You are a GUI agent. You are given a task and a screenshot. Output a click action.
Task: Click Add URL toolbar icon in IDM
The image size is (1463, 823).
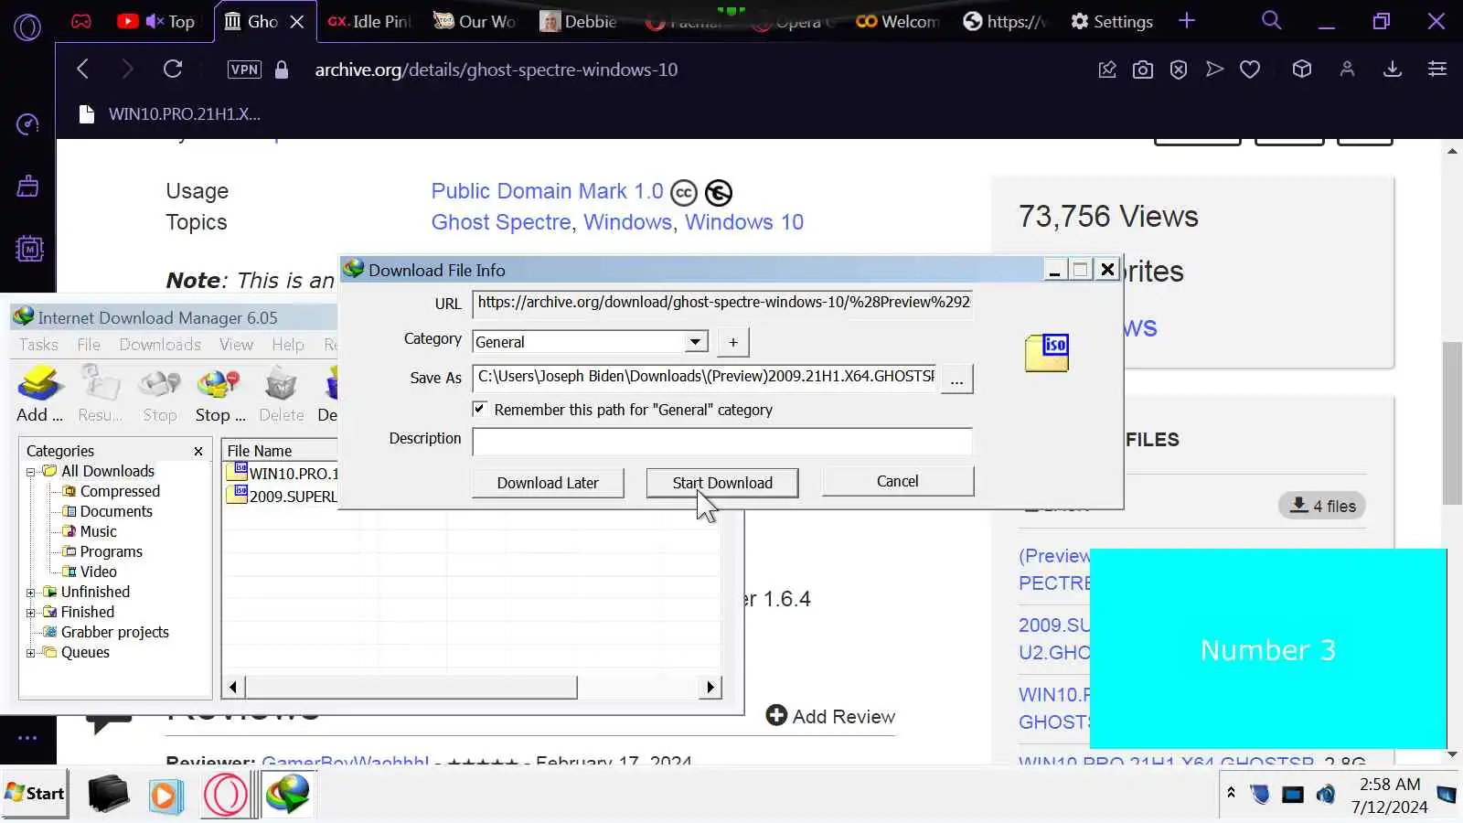click(x=40, y=394)
